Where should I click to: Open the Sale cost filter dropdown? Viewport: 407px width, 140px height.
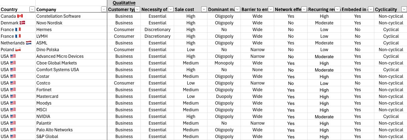click(203, 9)
